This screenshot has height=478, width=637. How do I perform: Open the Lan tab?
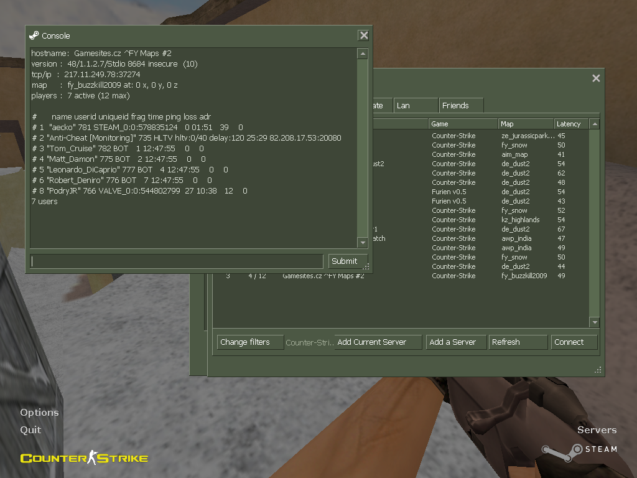pos(415,106)
